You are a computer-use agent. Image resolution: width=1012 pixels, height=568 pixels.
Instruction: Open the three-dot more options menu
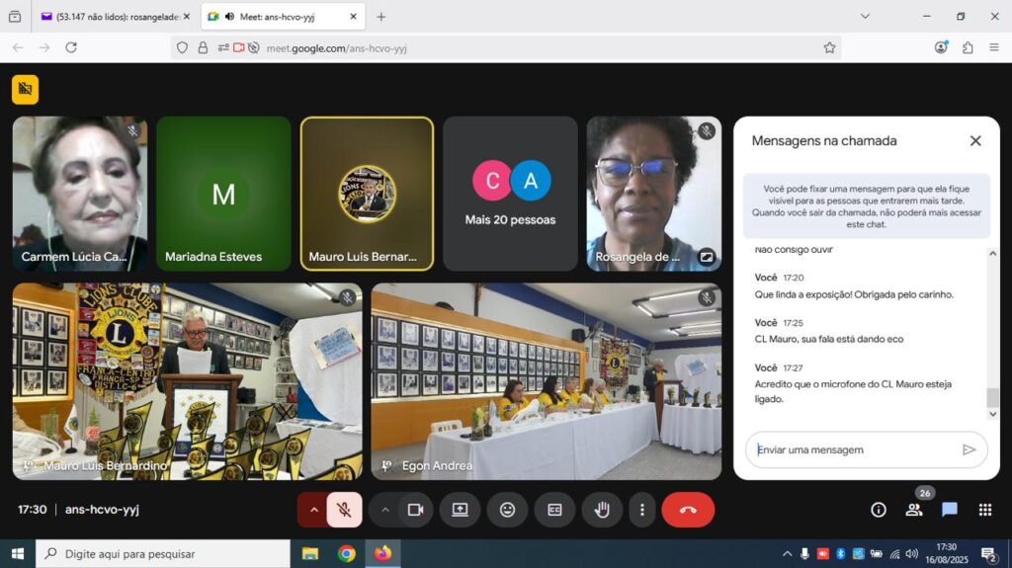642,510
